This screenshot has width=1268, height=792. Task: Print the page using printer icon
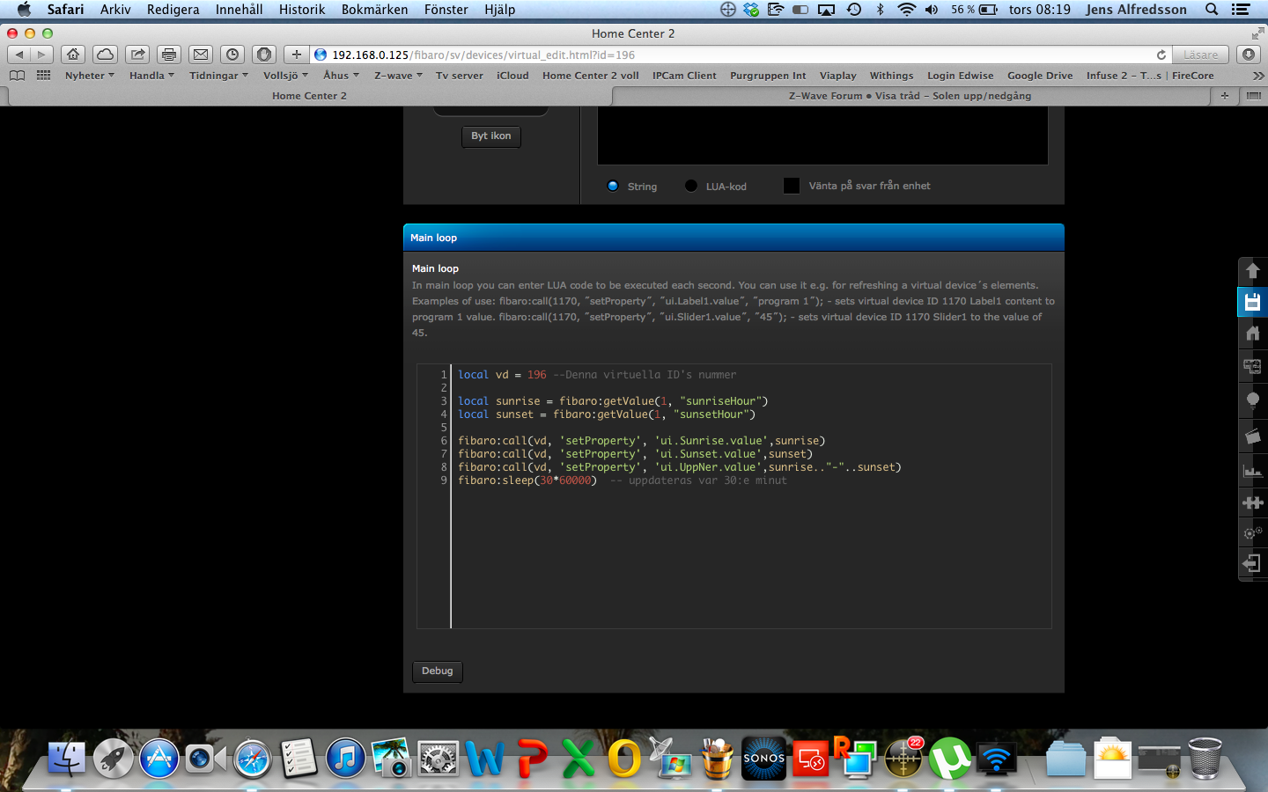(169, 55)
